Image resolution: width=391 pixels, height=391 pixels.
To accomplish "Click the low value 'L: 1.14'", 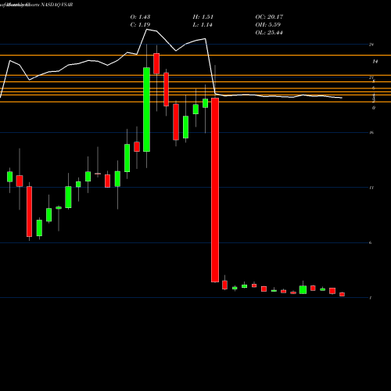I will pyautogui.click(x=203, y=25).
